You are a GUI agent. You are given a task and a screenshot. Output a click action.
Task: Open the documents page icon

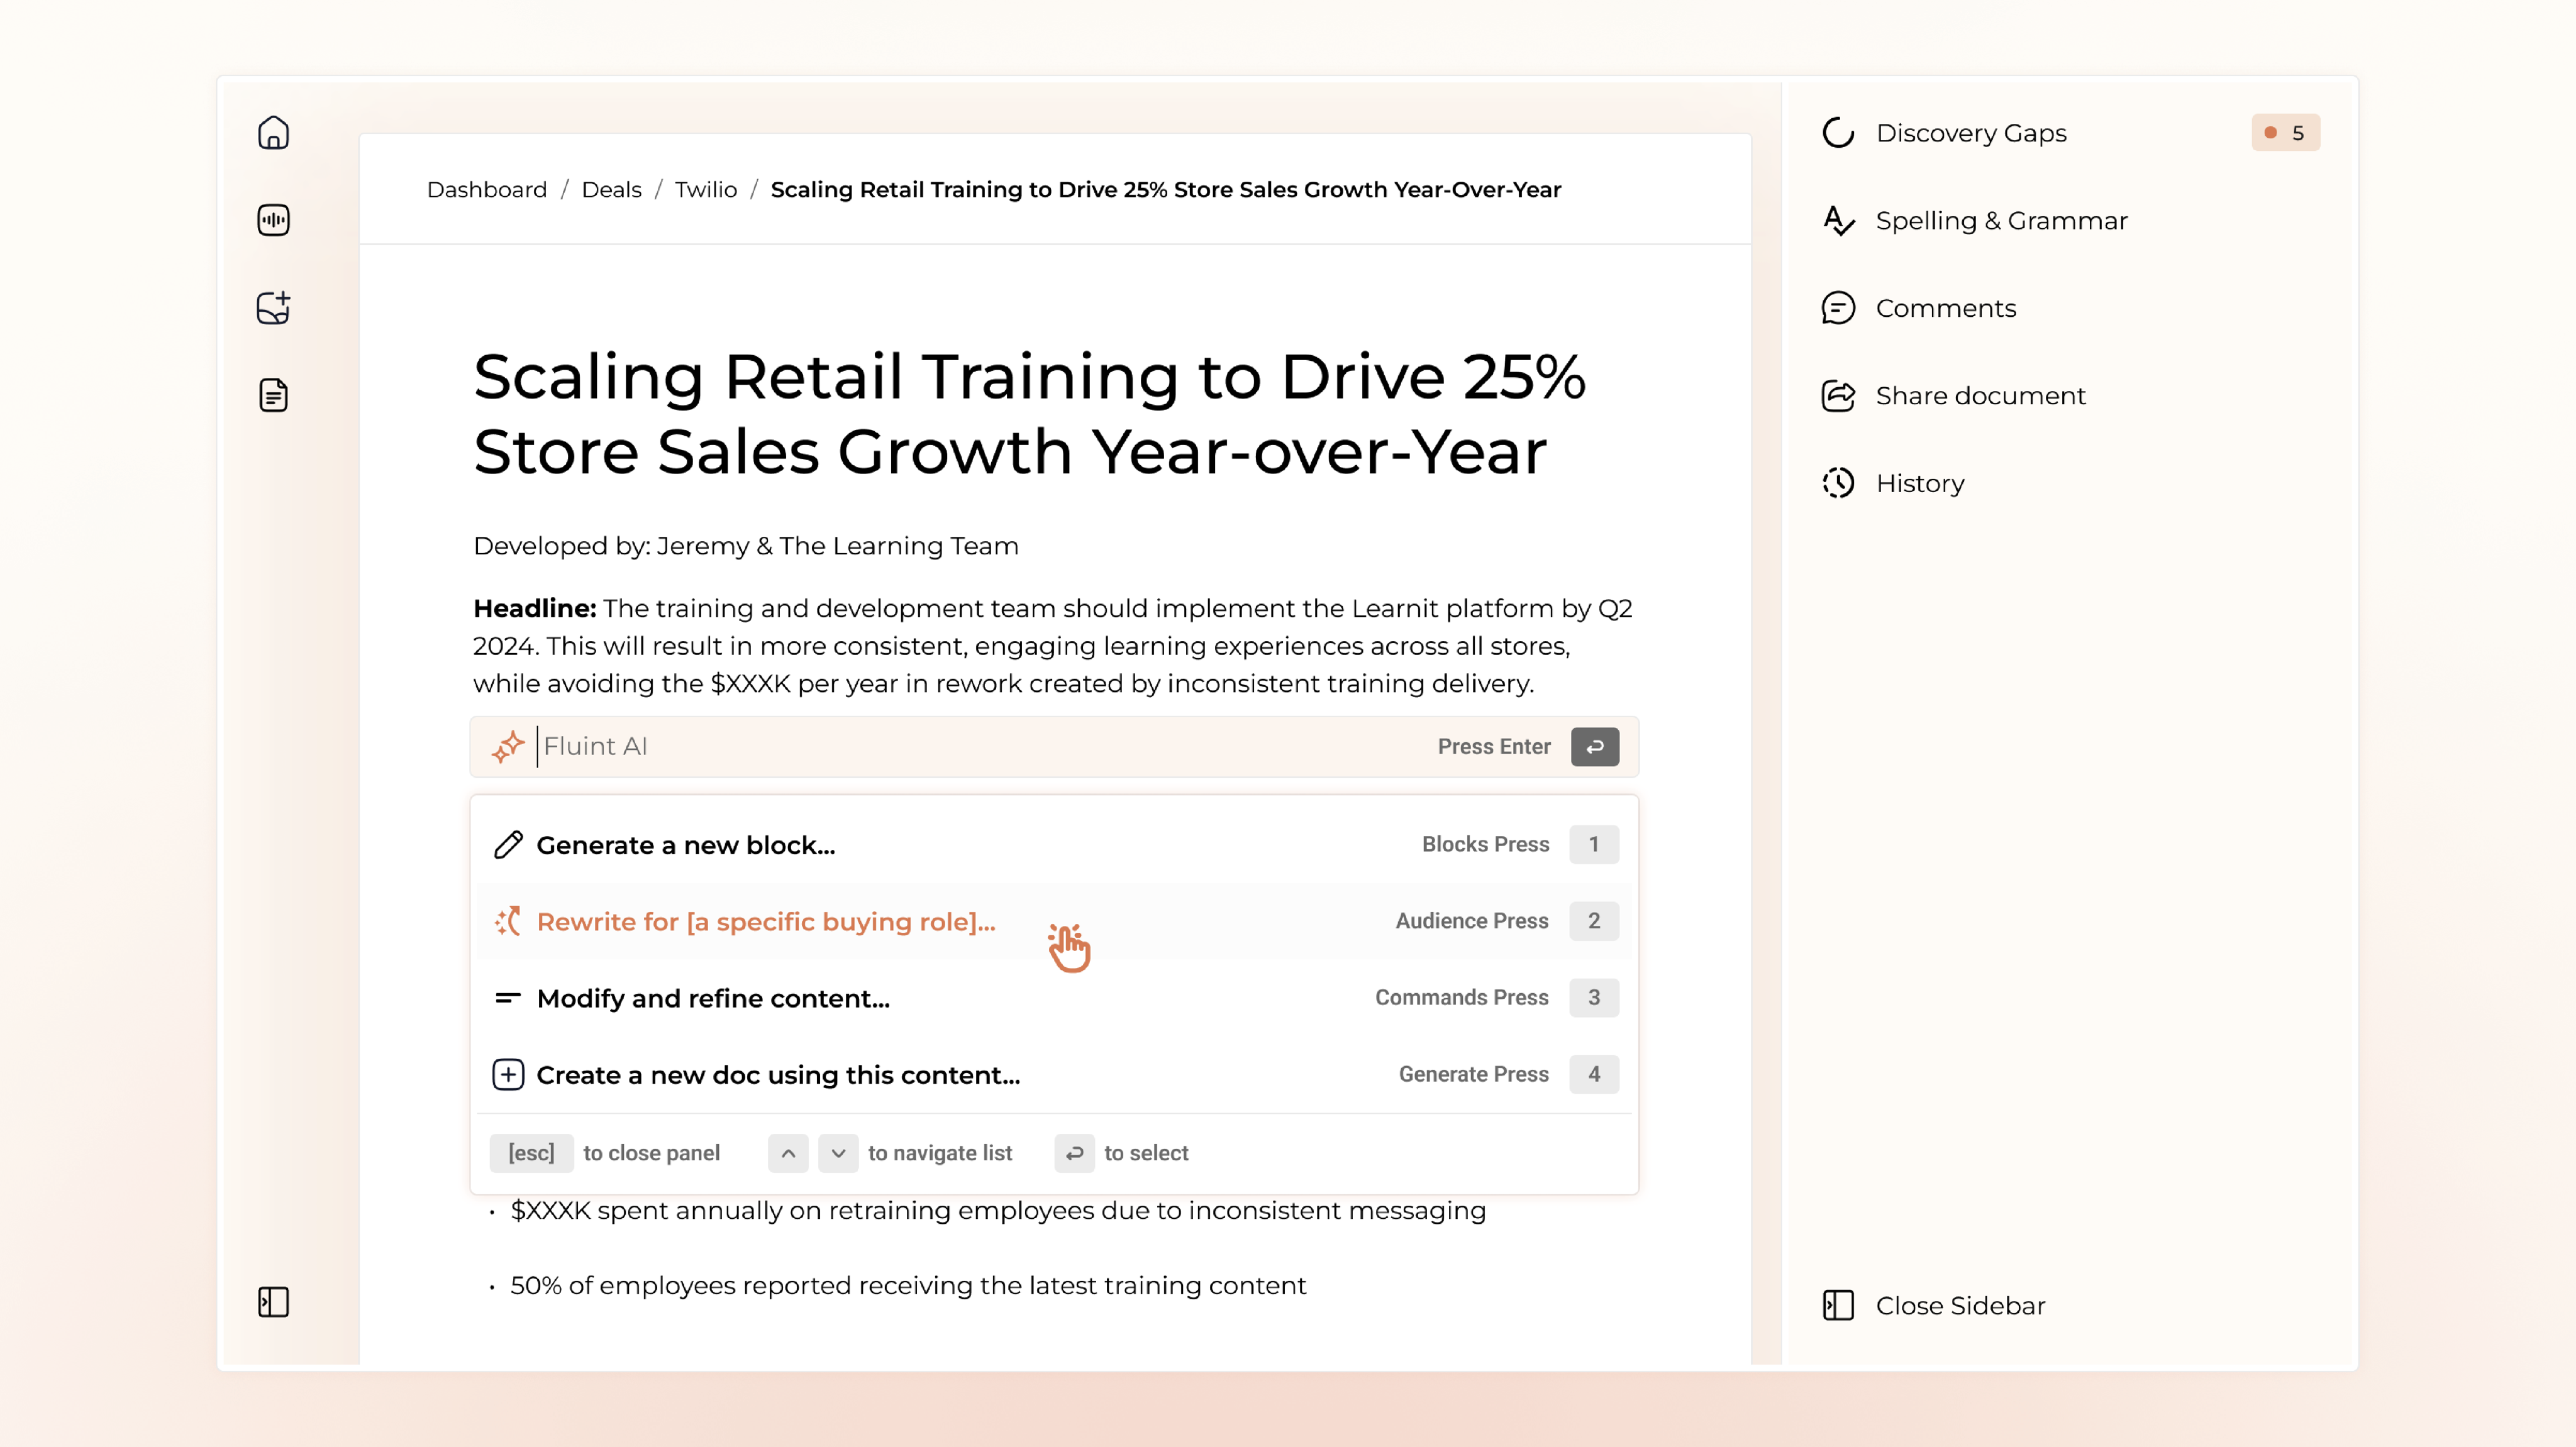click(273, 396)
